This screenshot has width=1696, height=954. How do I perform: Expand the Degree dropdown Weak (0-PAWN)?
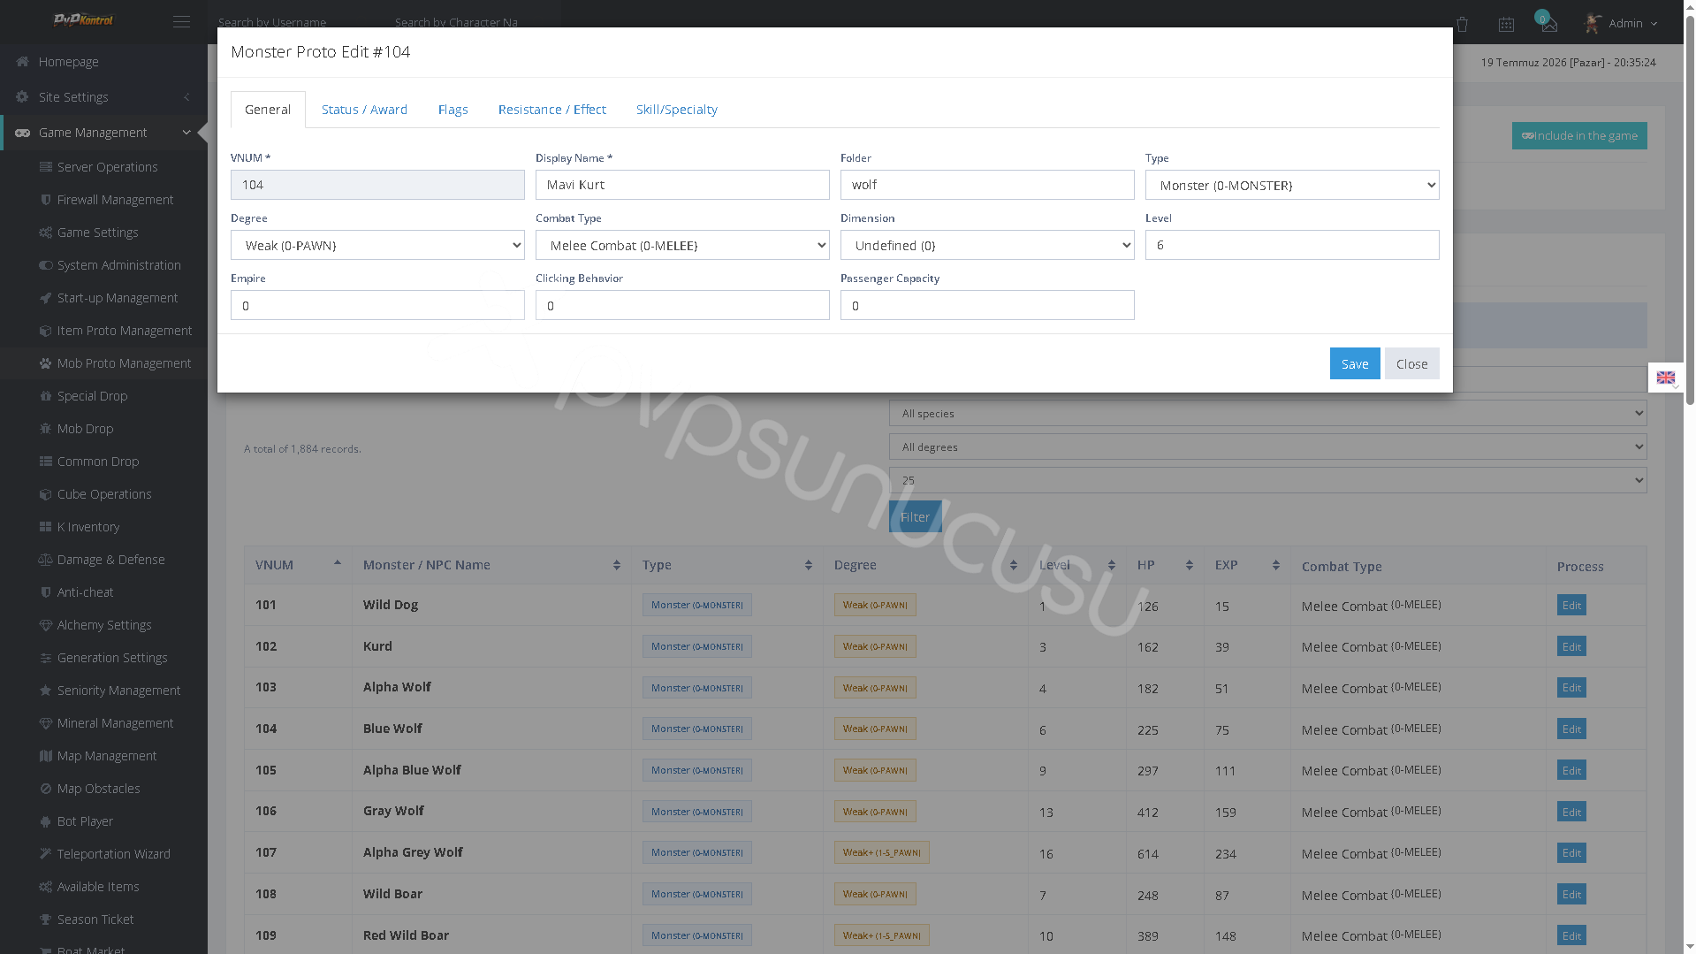[x=377, y=245]
